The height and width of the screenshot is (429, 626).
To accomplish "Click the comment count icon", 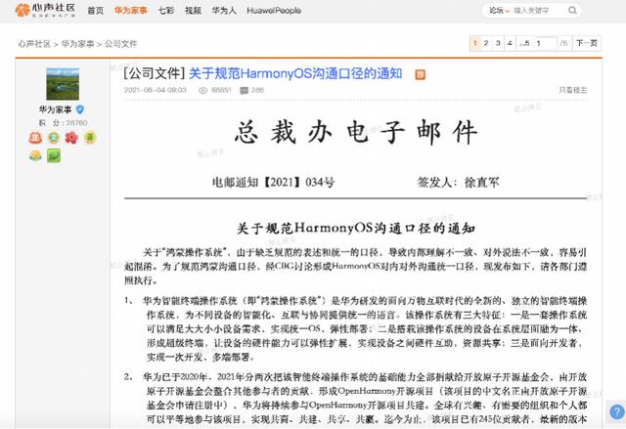I will (244, 91).
